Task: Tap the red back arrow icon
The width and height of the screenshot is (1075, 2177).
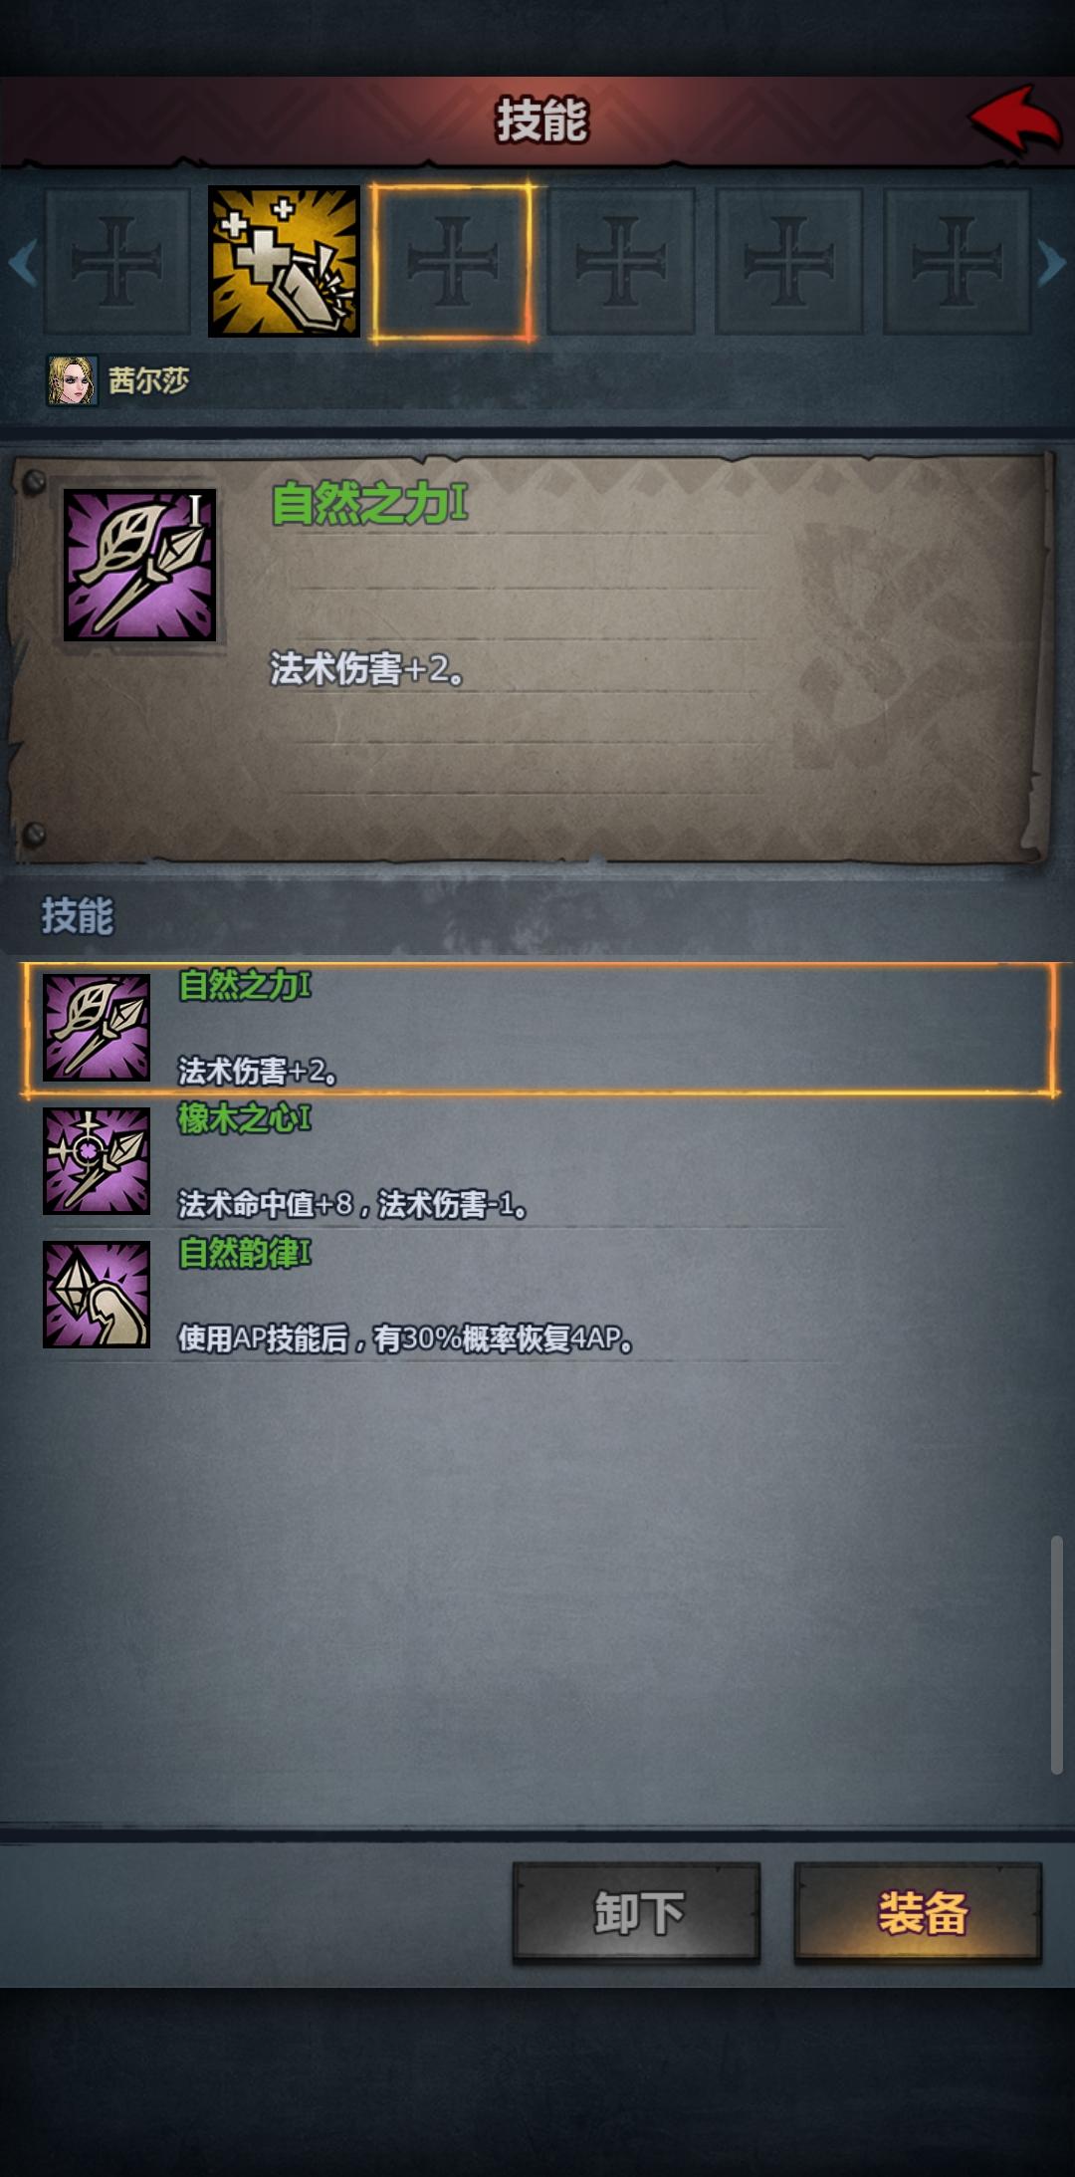Action: tap(1014, 120)
